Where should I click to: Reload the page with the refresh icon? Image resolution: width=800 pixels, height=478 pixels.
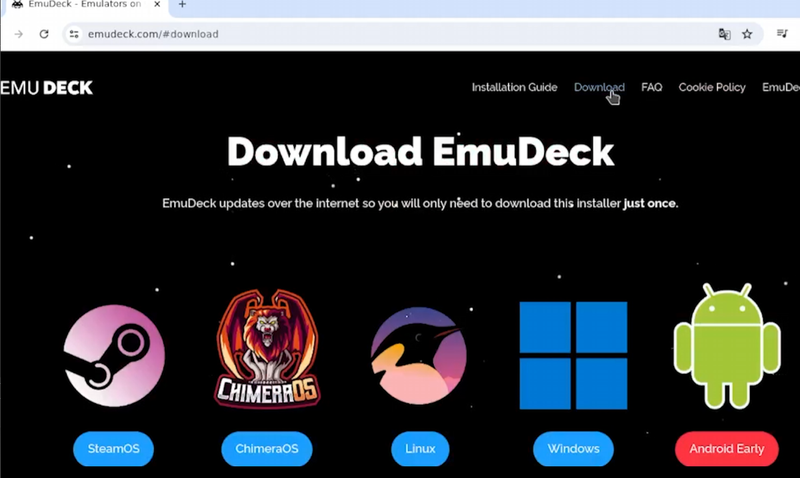click(44, 34)
